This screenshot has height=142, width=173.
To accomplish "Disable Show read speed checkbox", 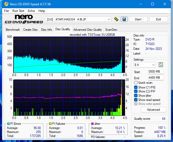I will click(136, 100).
